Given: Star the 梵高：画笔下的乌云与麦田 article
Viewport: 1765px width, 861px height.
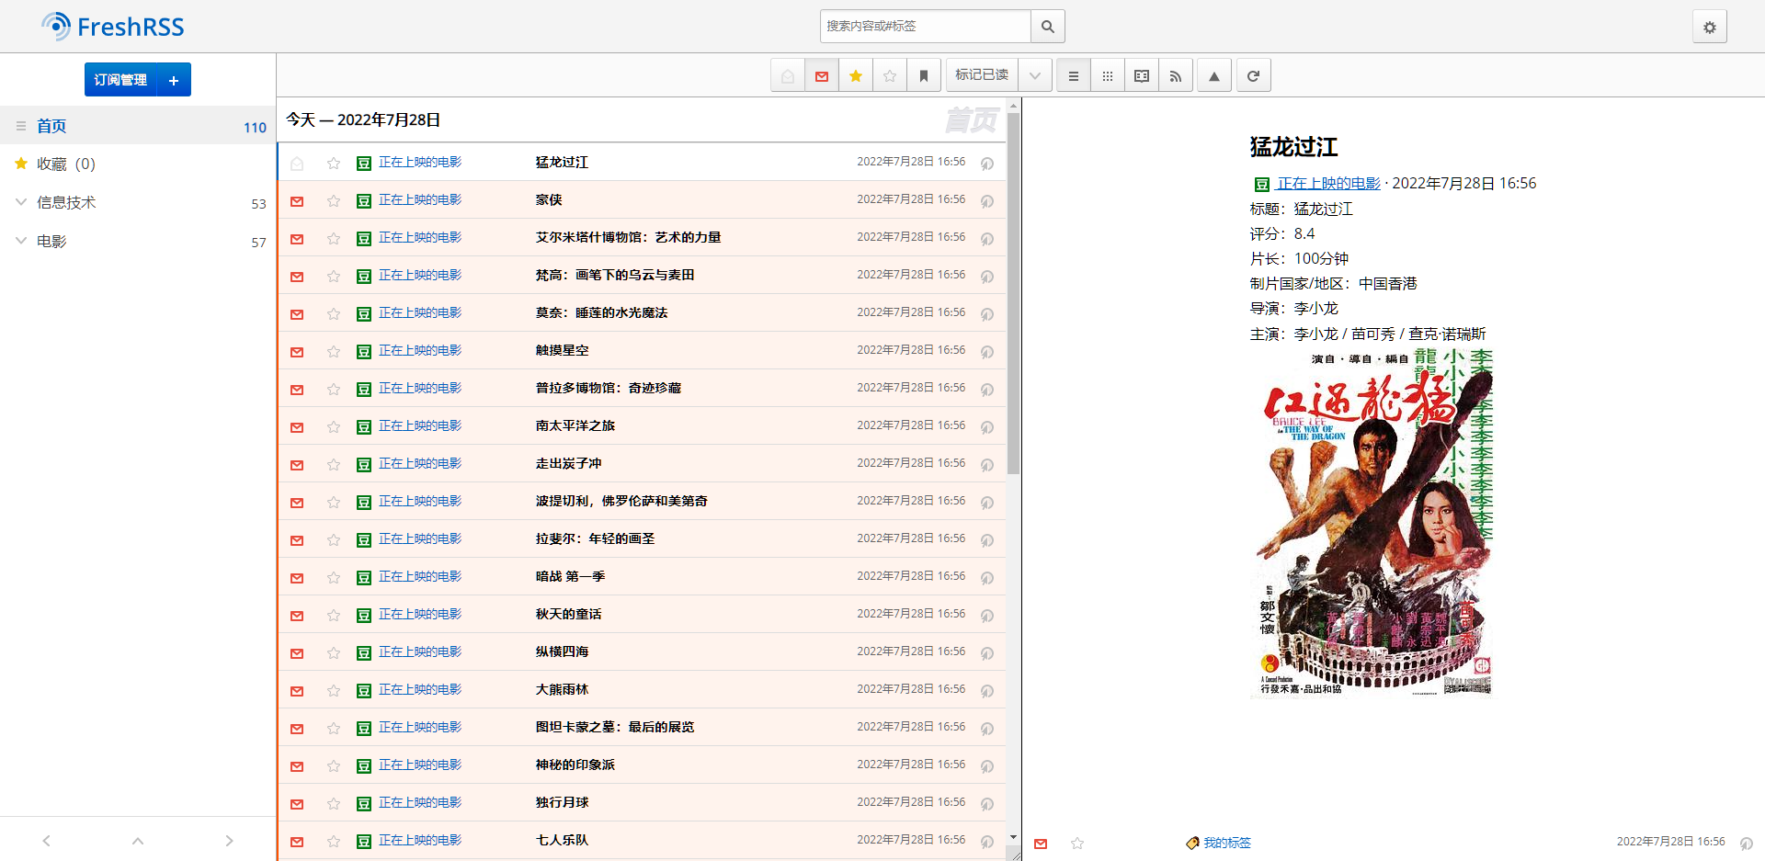Looking at the screenshot, I should 334,277.
